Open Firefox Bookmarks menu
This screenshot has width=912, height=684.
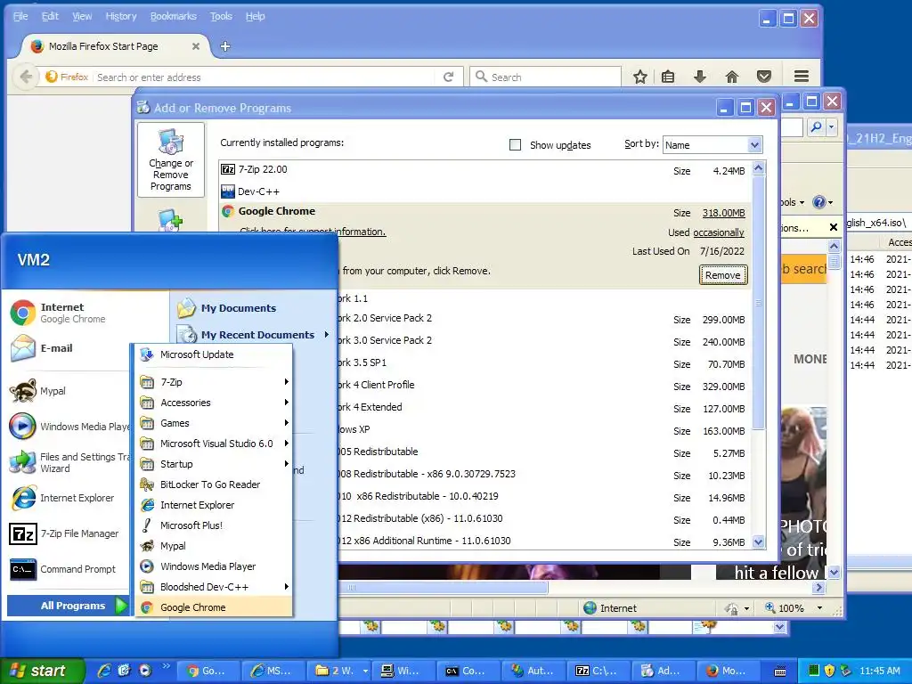coord(174,16)
